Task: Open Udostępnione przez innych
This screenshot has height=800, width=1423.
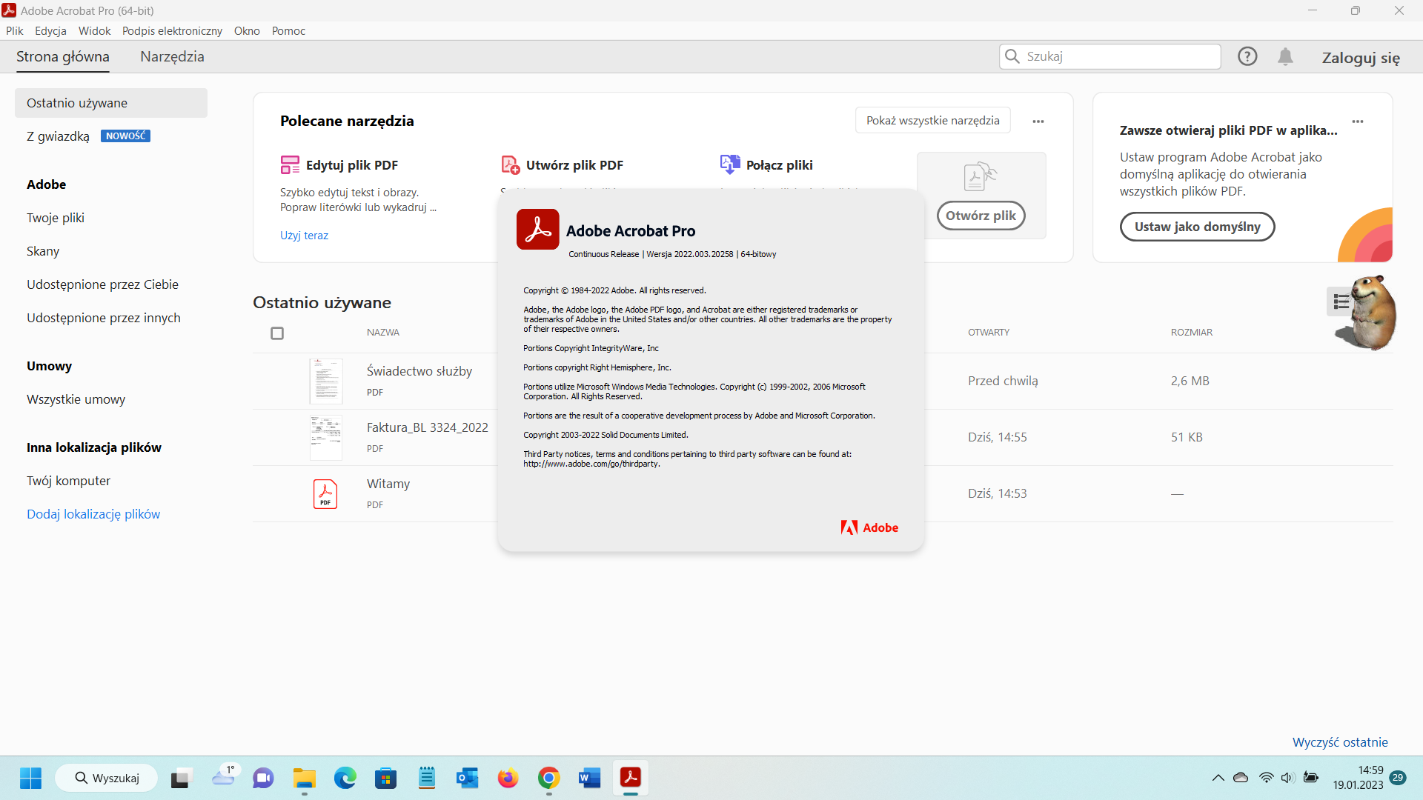Action: (x=104, y=318)
